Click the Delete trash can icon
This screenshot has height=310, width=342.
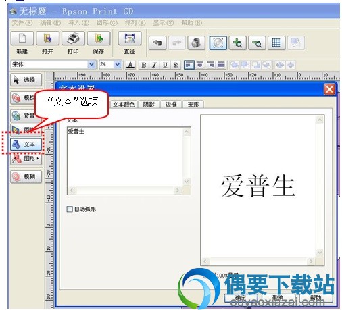click(x=196, y=43)
